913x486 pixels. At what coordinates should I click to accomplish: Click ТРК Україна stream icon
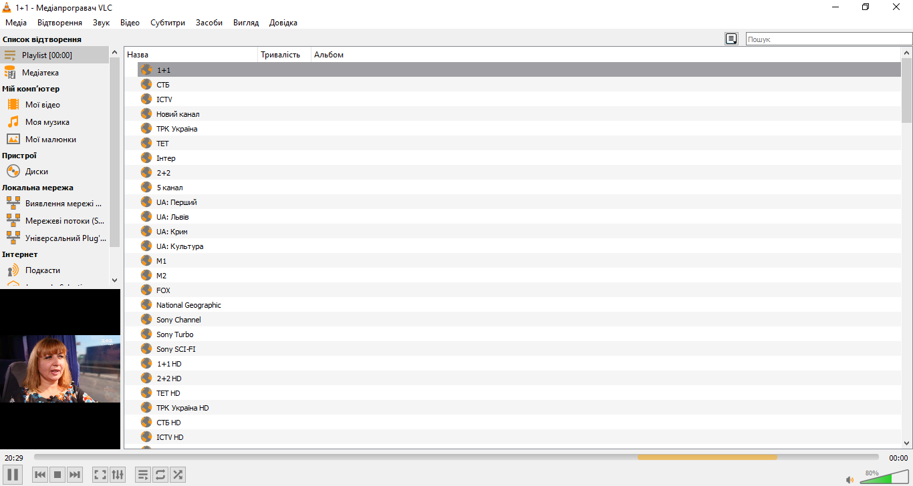click(x=146, y=128)
